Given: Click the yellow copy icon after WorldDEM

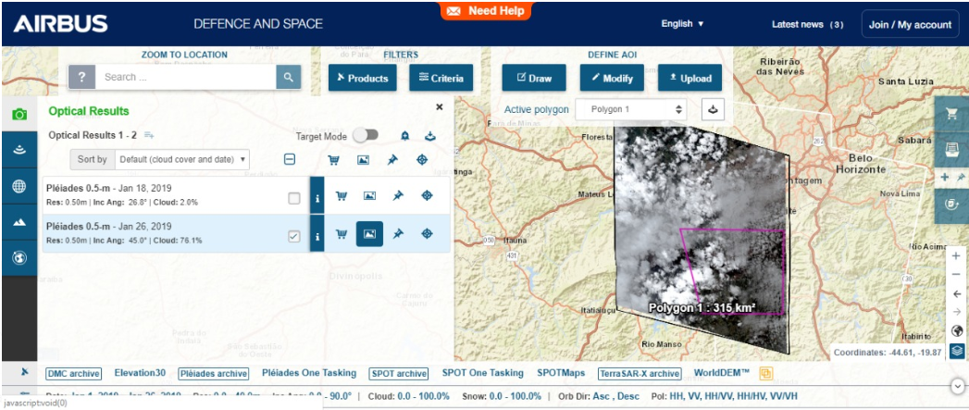Looking at the screenshot, I should 766,373.
